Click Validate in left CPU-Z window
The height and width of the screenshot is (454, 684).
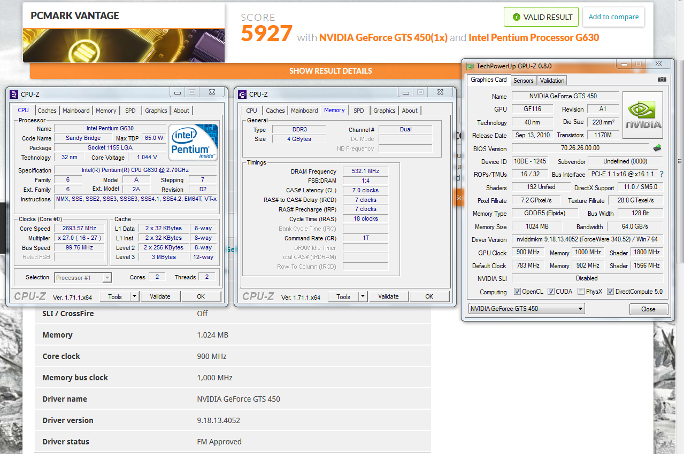160,296
